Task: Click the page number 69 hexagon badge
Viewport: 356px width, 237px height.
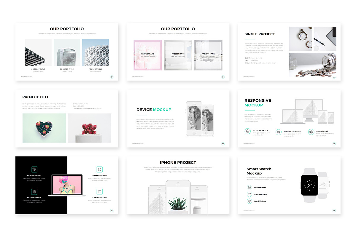Action: coord(223,144)
